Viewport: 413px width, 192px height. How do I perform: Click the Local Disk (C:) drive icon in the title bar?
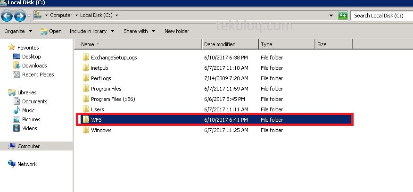coord(3,3)
